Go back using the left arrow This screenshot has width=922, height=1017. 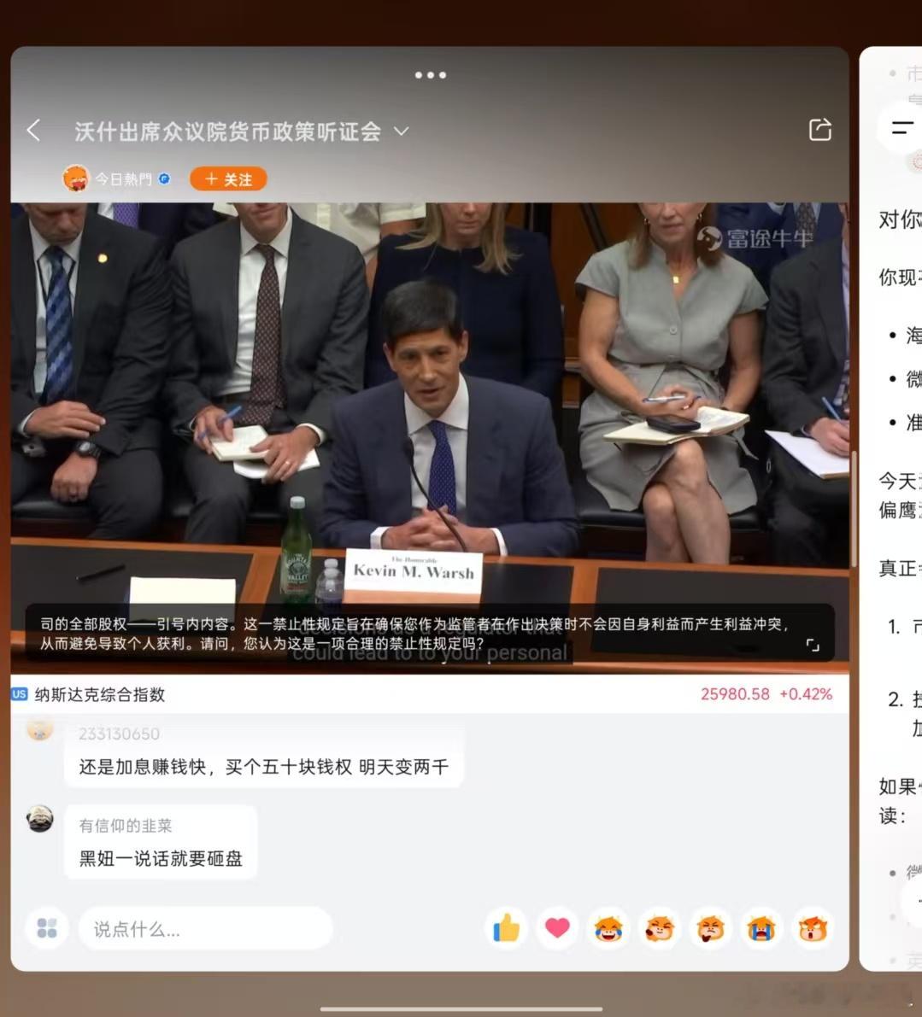(33, 131)
